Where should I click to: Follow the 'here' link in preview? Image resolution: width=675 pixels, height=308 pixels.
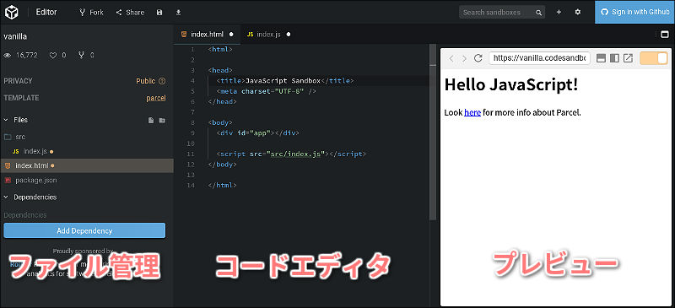(472, 113)
